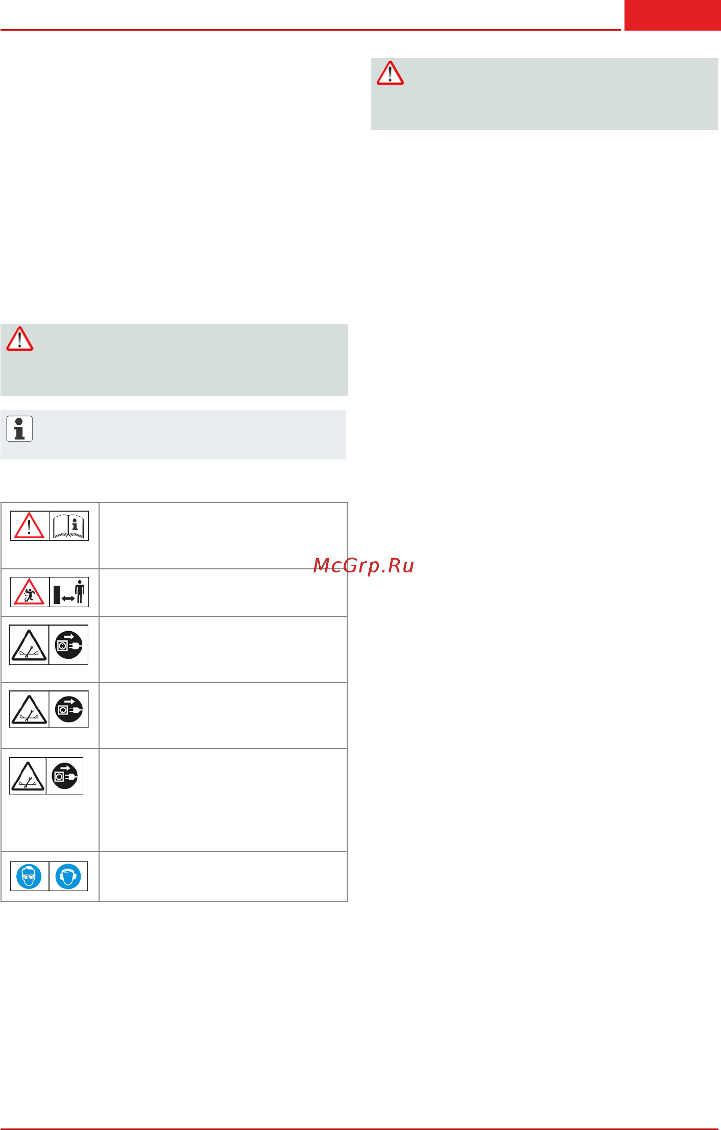Screen dimensions: 721x1130
Task: Click the warning triangle in left gray box
Action: click(x=19, y=339)
